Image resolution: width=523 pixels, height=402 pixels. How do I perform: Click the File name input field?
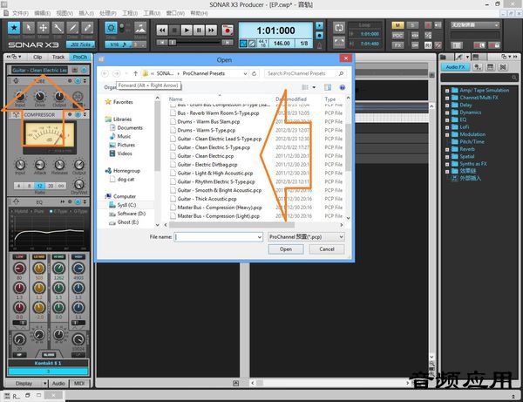219,237
